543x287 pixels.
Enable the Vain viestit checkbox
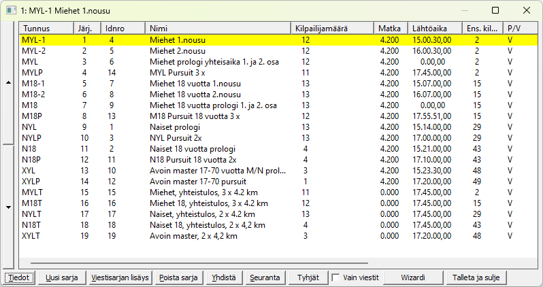pyautogui.click(x=335, y=278)
